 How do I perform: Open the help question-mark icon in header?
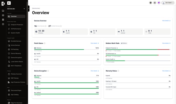(x=151, y=3)
